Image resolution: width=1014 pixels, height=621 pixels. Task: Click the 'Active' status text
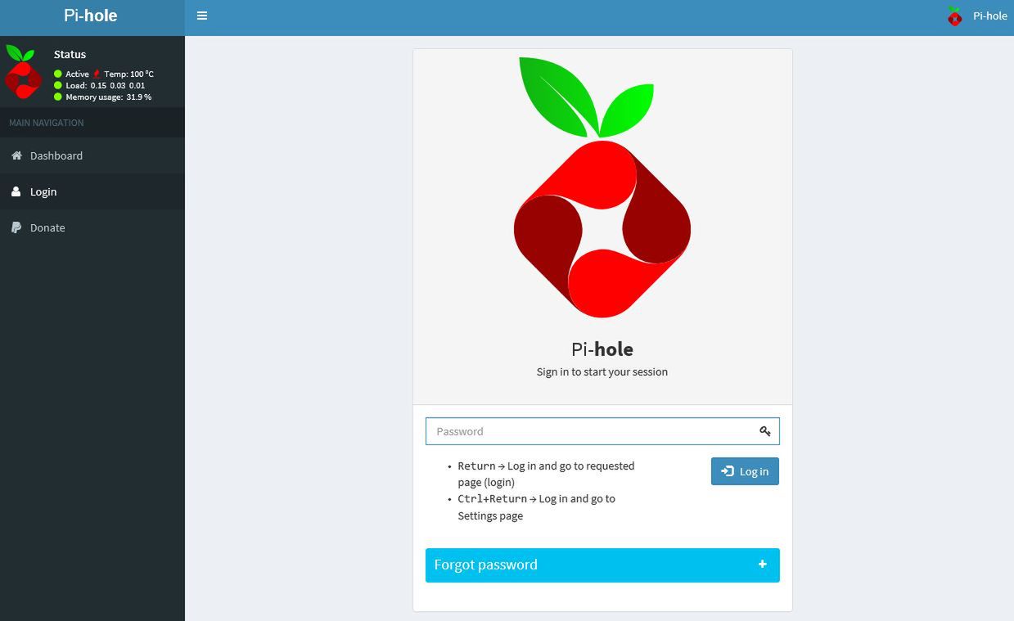77,74
